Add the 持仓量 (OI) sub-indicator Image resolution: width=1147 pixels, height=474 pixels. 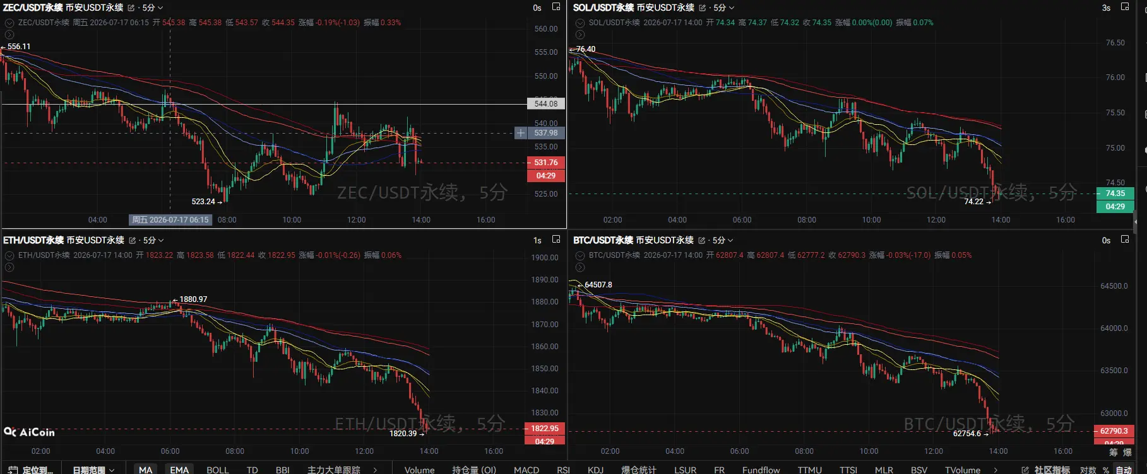(474, 470)
